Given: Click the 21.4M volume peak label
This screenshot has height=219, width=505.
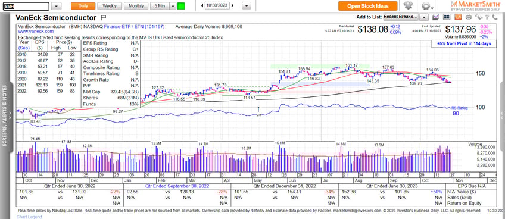Looking at the screenshot, I should (x=36, y=139).
